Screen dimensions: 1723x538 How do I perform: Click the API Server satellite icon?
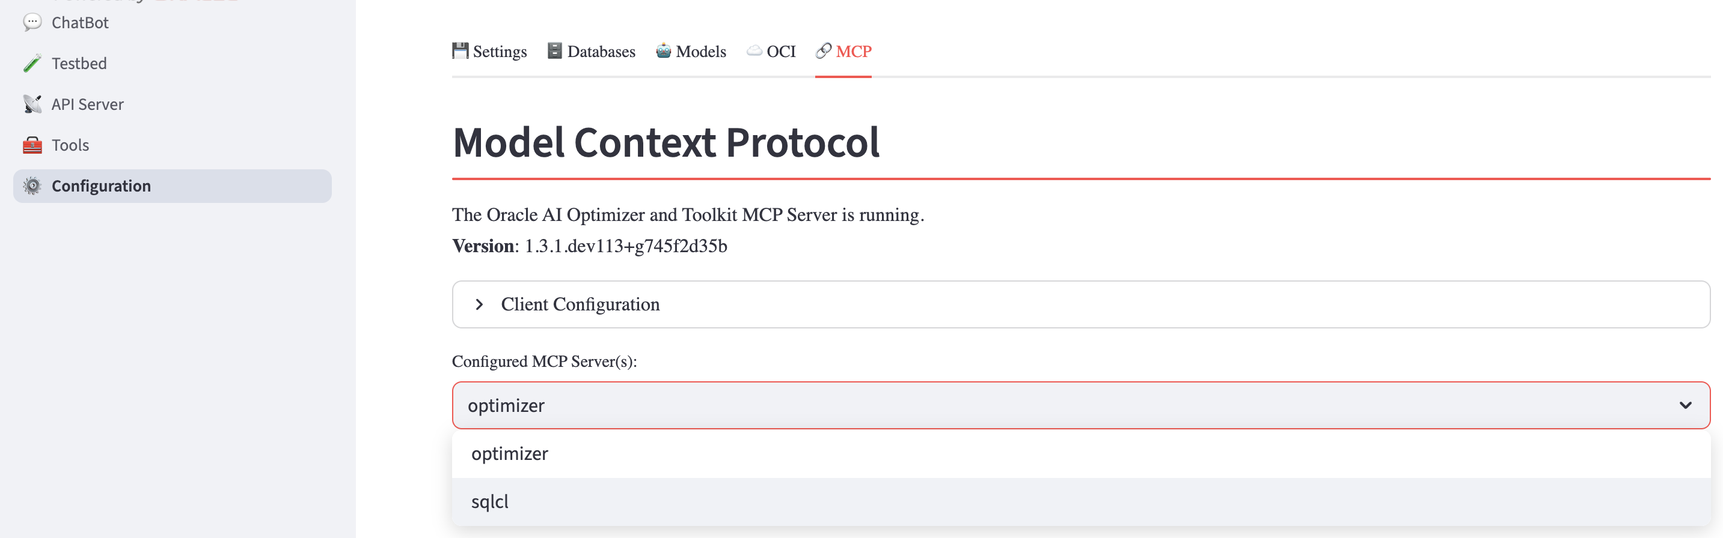32,104
